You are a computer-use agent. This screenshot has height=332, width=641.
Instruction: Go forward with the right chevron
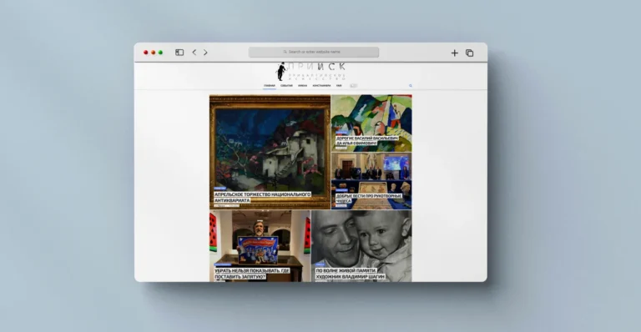click(x=205, y=53)
